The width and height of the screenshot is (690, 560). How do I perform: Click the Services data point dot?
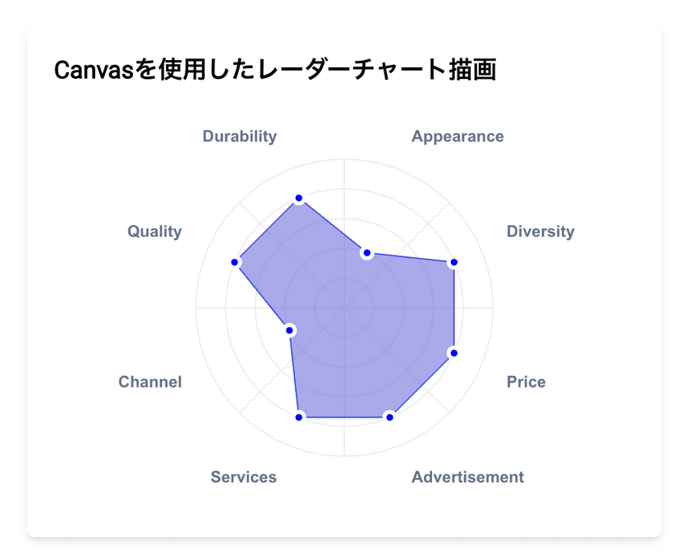coord(299,417)
